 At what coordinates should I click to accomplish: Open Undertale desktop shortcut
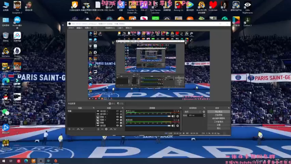(213, 6)
